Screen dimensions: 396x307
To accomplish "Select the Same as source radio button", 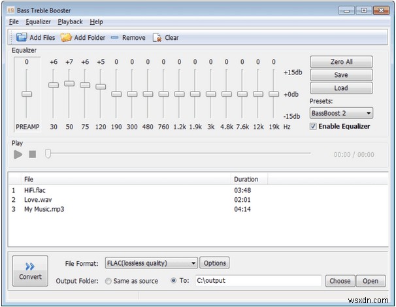I will pos(108,281).
